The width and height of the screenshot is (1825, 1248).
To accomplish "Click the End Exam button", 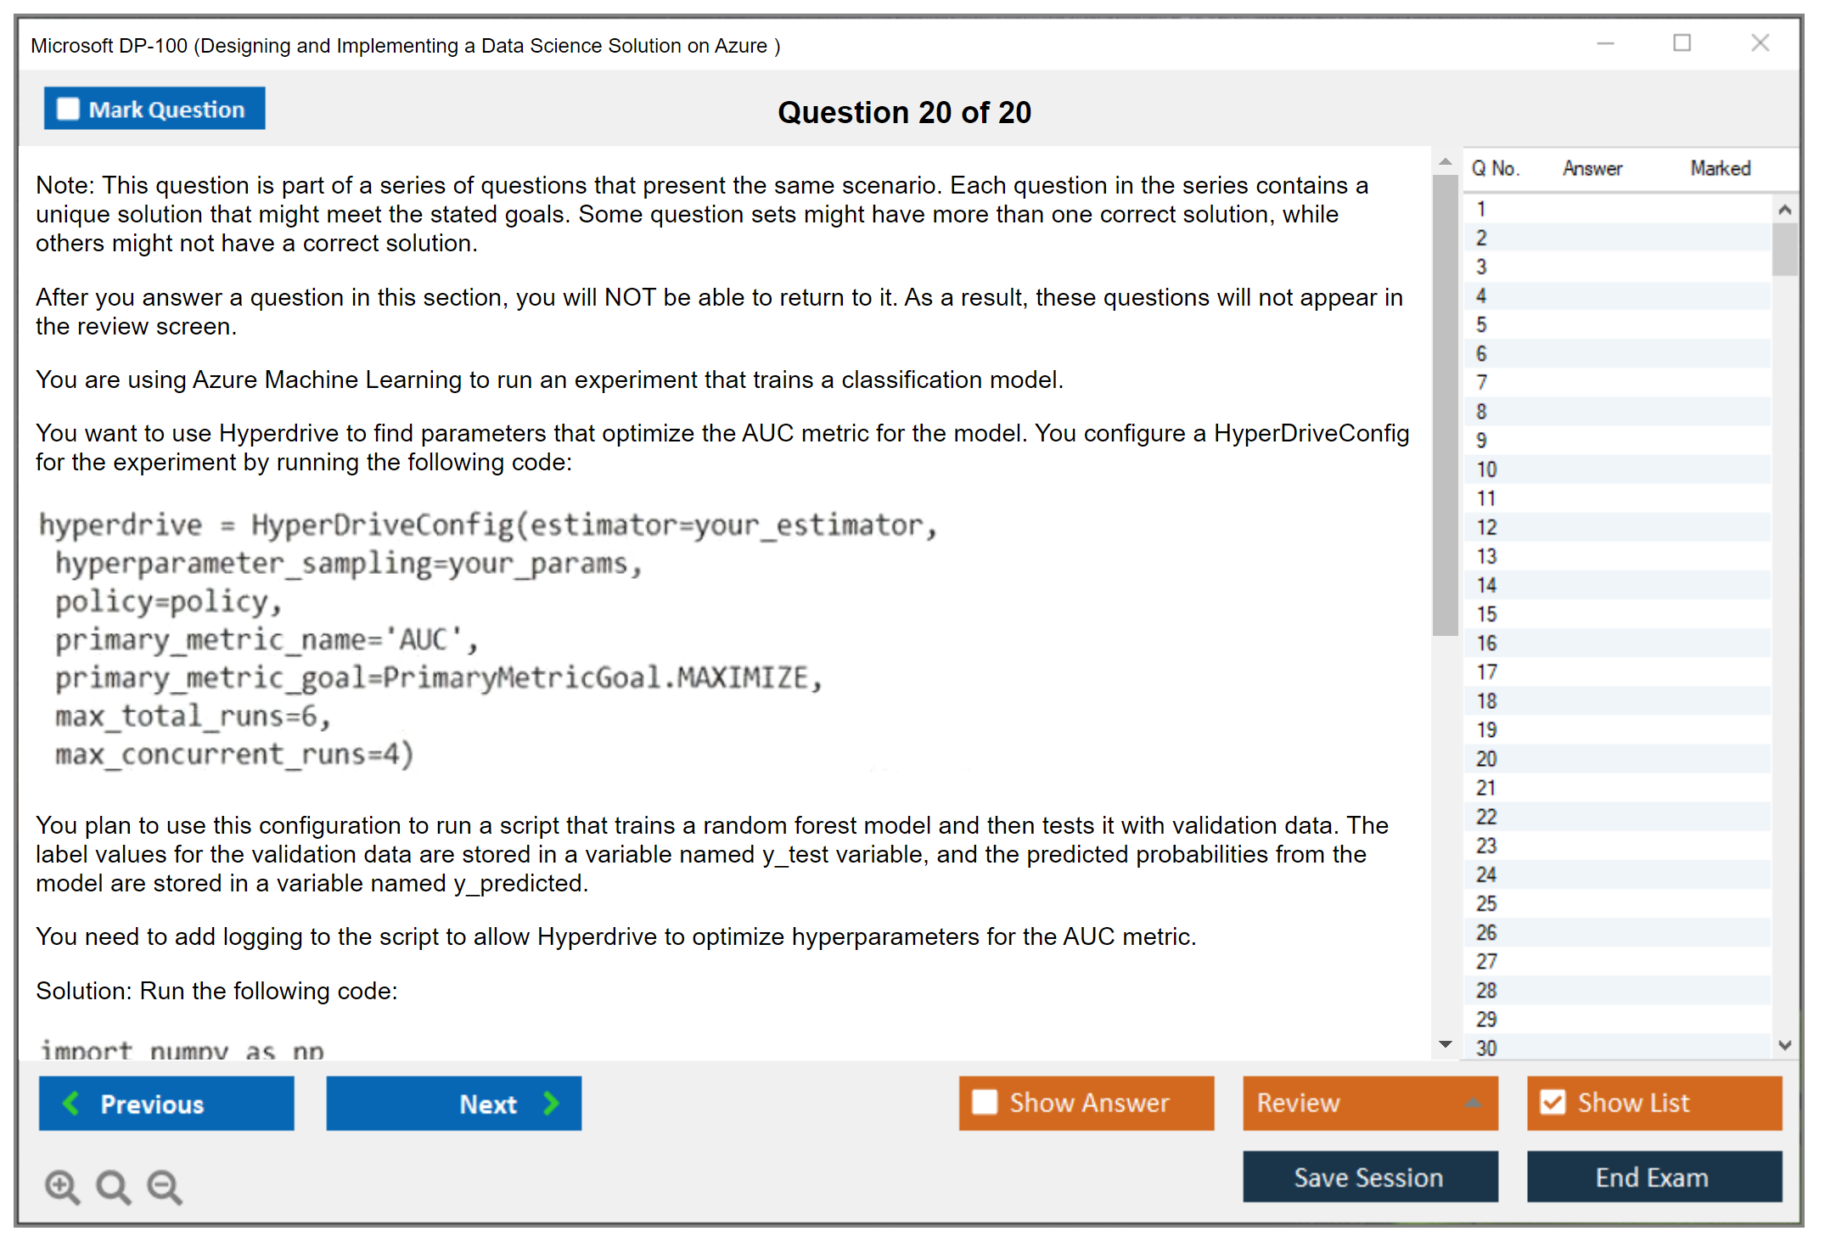I will point(1653,1177).
